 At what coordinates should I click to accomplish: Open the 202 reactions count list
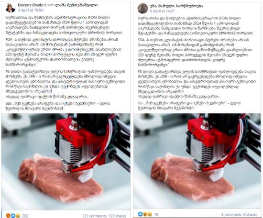25,216
